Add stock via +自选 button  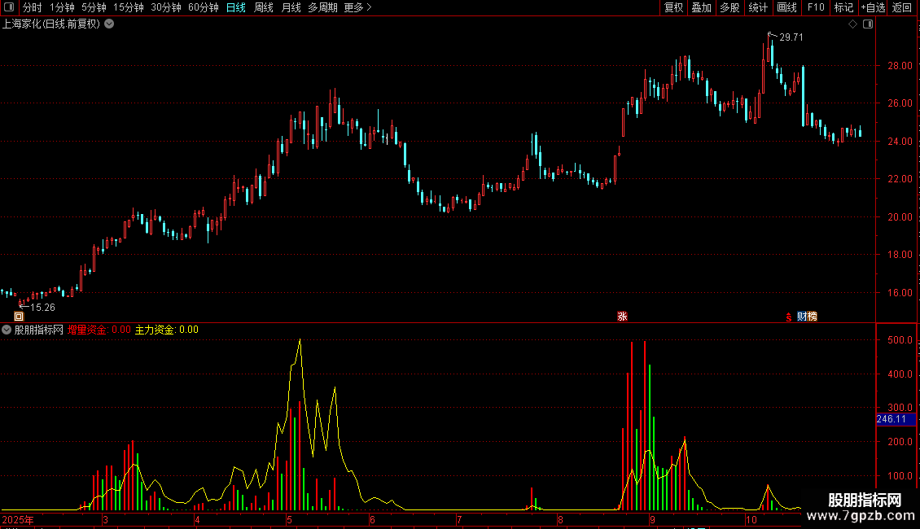tap(873, 7)
